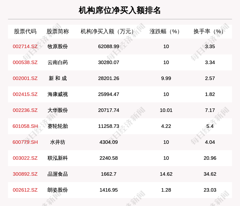Open stock code 300892.SZ
The image size is (240, 206).
[x=25, y=174]
